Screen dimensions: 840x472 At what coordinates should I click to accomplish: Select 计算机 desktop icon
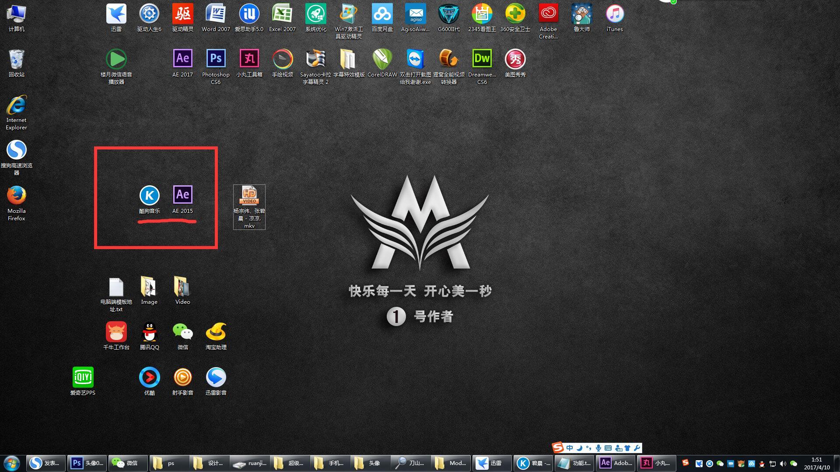tap(16, 18)
